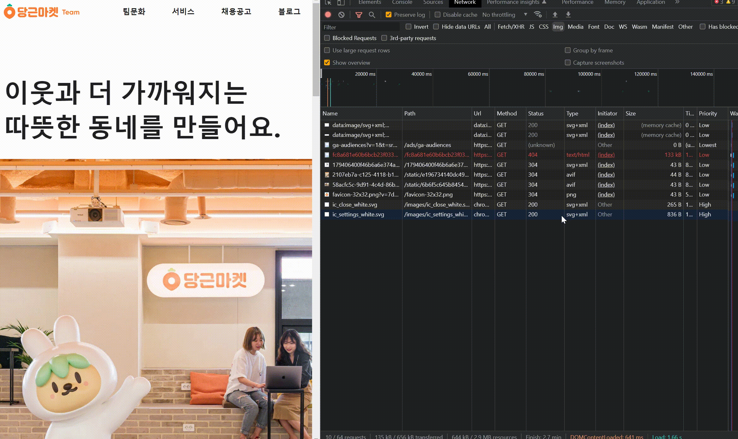
Task: Activate inspect element picker icon
Action: click(x=328, y=3)
